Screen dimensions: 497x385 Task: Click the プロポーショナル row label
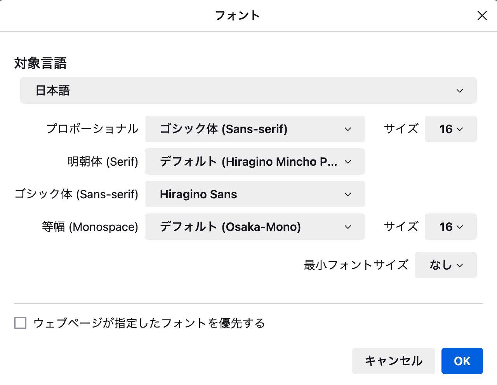92,129
